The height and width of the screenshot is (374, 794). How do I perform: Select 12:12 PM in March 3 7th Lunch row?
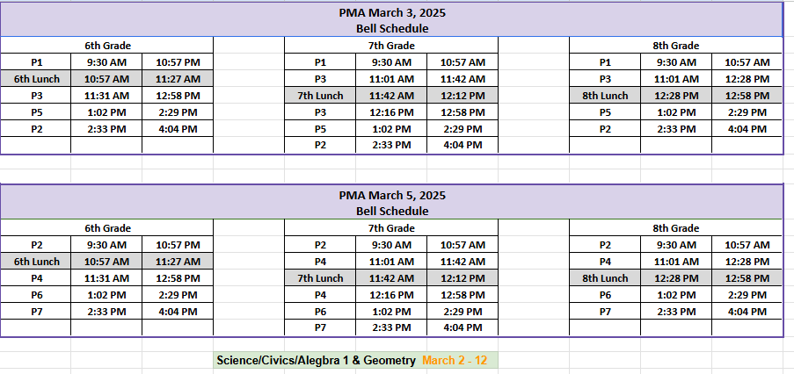point(463,96)
